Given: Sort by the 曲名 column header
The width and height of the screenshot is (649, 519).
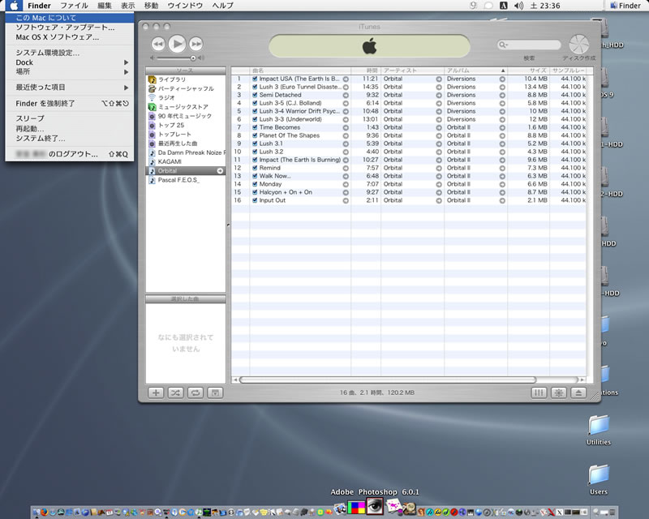Looking at the screenshot, I should pyautogui.click(x=300, y=71).
